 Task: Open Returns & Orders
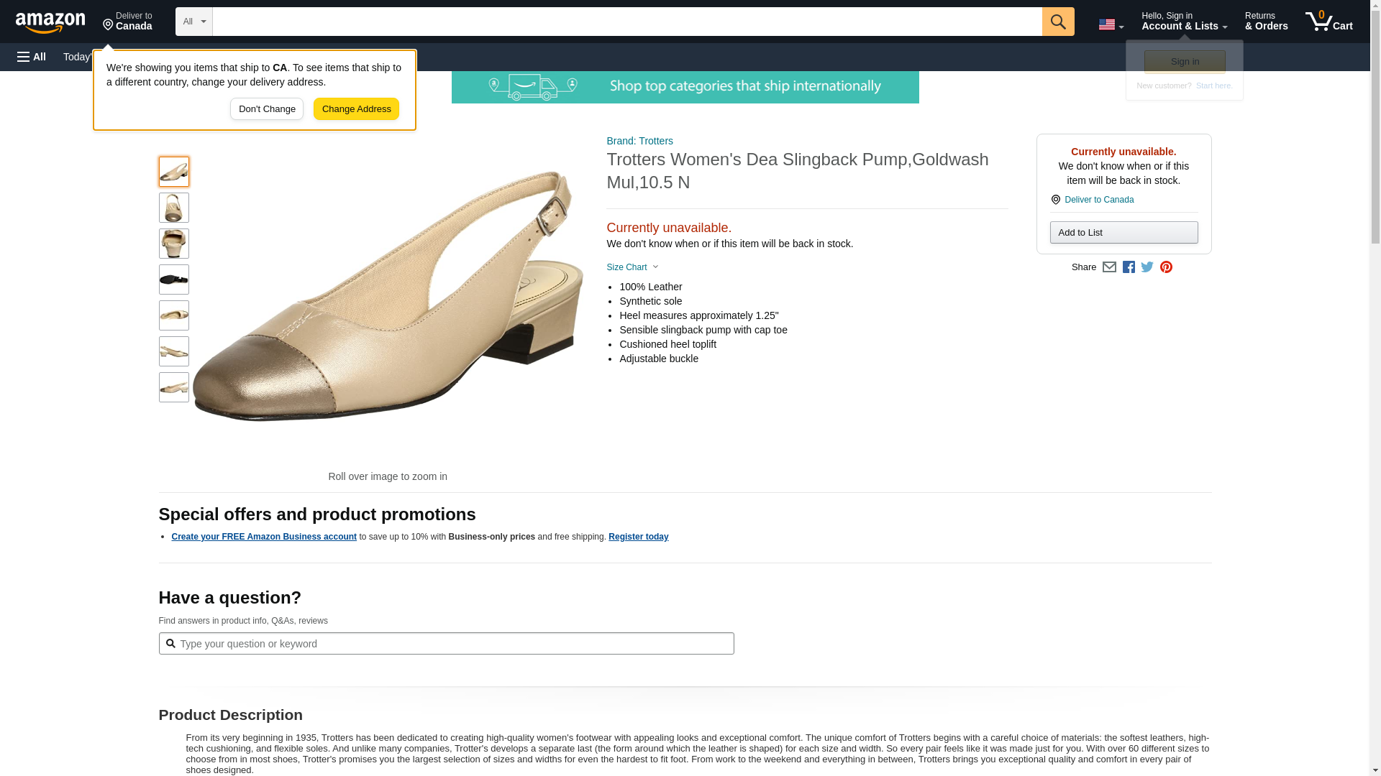[1266, 22]
